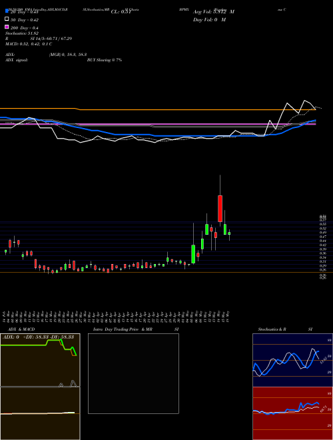This screenshot has height=440, width=333.
Task: Open the empty intraday trading price panel
Action: tap(133, 373)
